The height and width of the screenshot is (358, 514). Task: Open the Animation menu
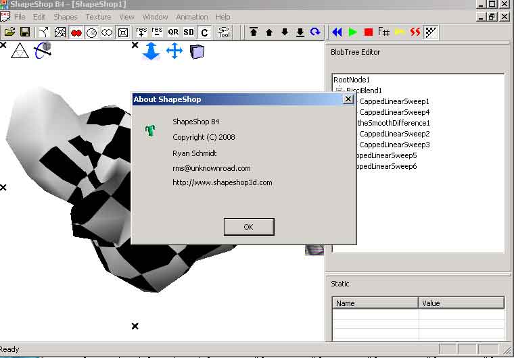coord(192,17)
